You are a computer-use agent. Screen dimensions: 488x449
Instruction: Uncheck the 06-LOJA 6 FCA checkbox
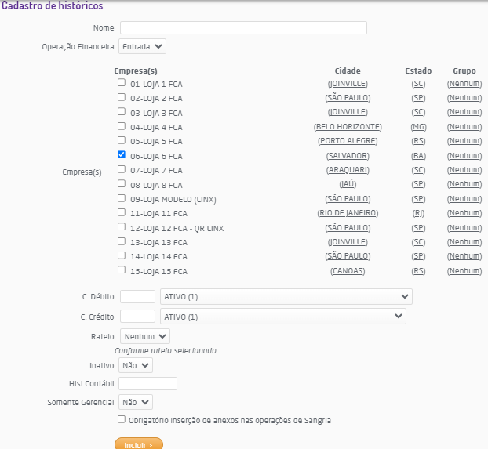click(x=122, y=155)
